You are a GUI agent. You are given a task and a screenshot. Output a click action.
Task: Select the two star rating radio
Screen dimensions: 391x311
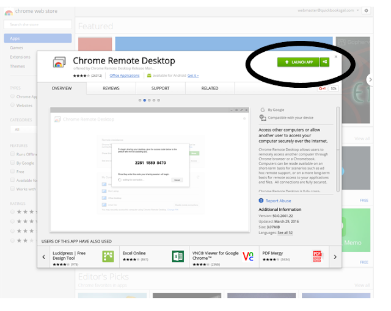click(x=12, y=240)
